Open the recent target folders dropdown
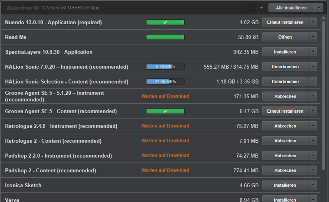Screen dimensions: 329x202 pos(262,8)
